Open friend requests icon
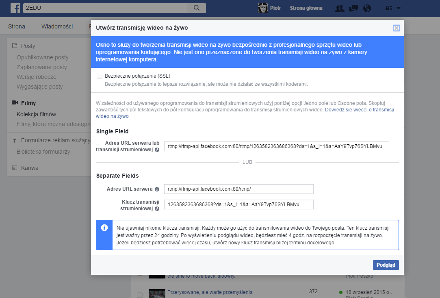 [x=340, y=9]
